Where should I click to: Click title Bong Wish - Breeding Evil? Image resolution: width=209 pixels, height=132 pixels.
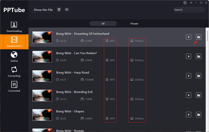74,92
